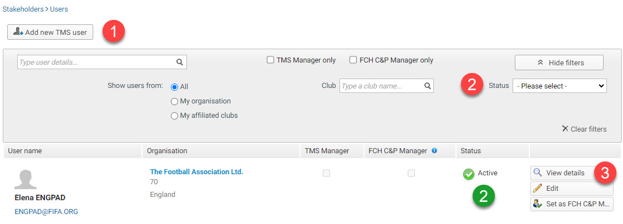
Task: Click the pencil icon on Edit button
Action: click(x=538, y=188)
